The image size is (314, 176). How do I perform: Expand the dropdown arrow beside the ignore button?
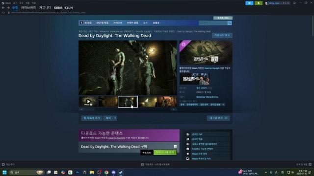pos(115,118)
